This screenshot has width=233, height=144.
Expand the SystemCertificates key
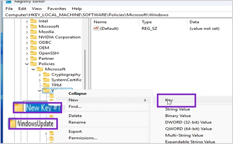coord(40,80)
